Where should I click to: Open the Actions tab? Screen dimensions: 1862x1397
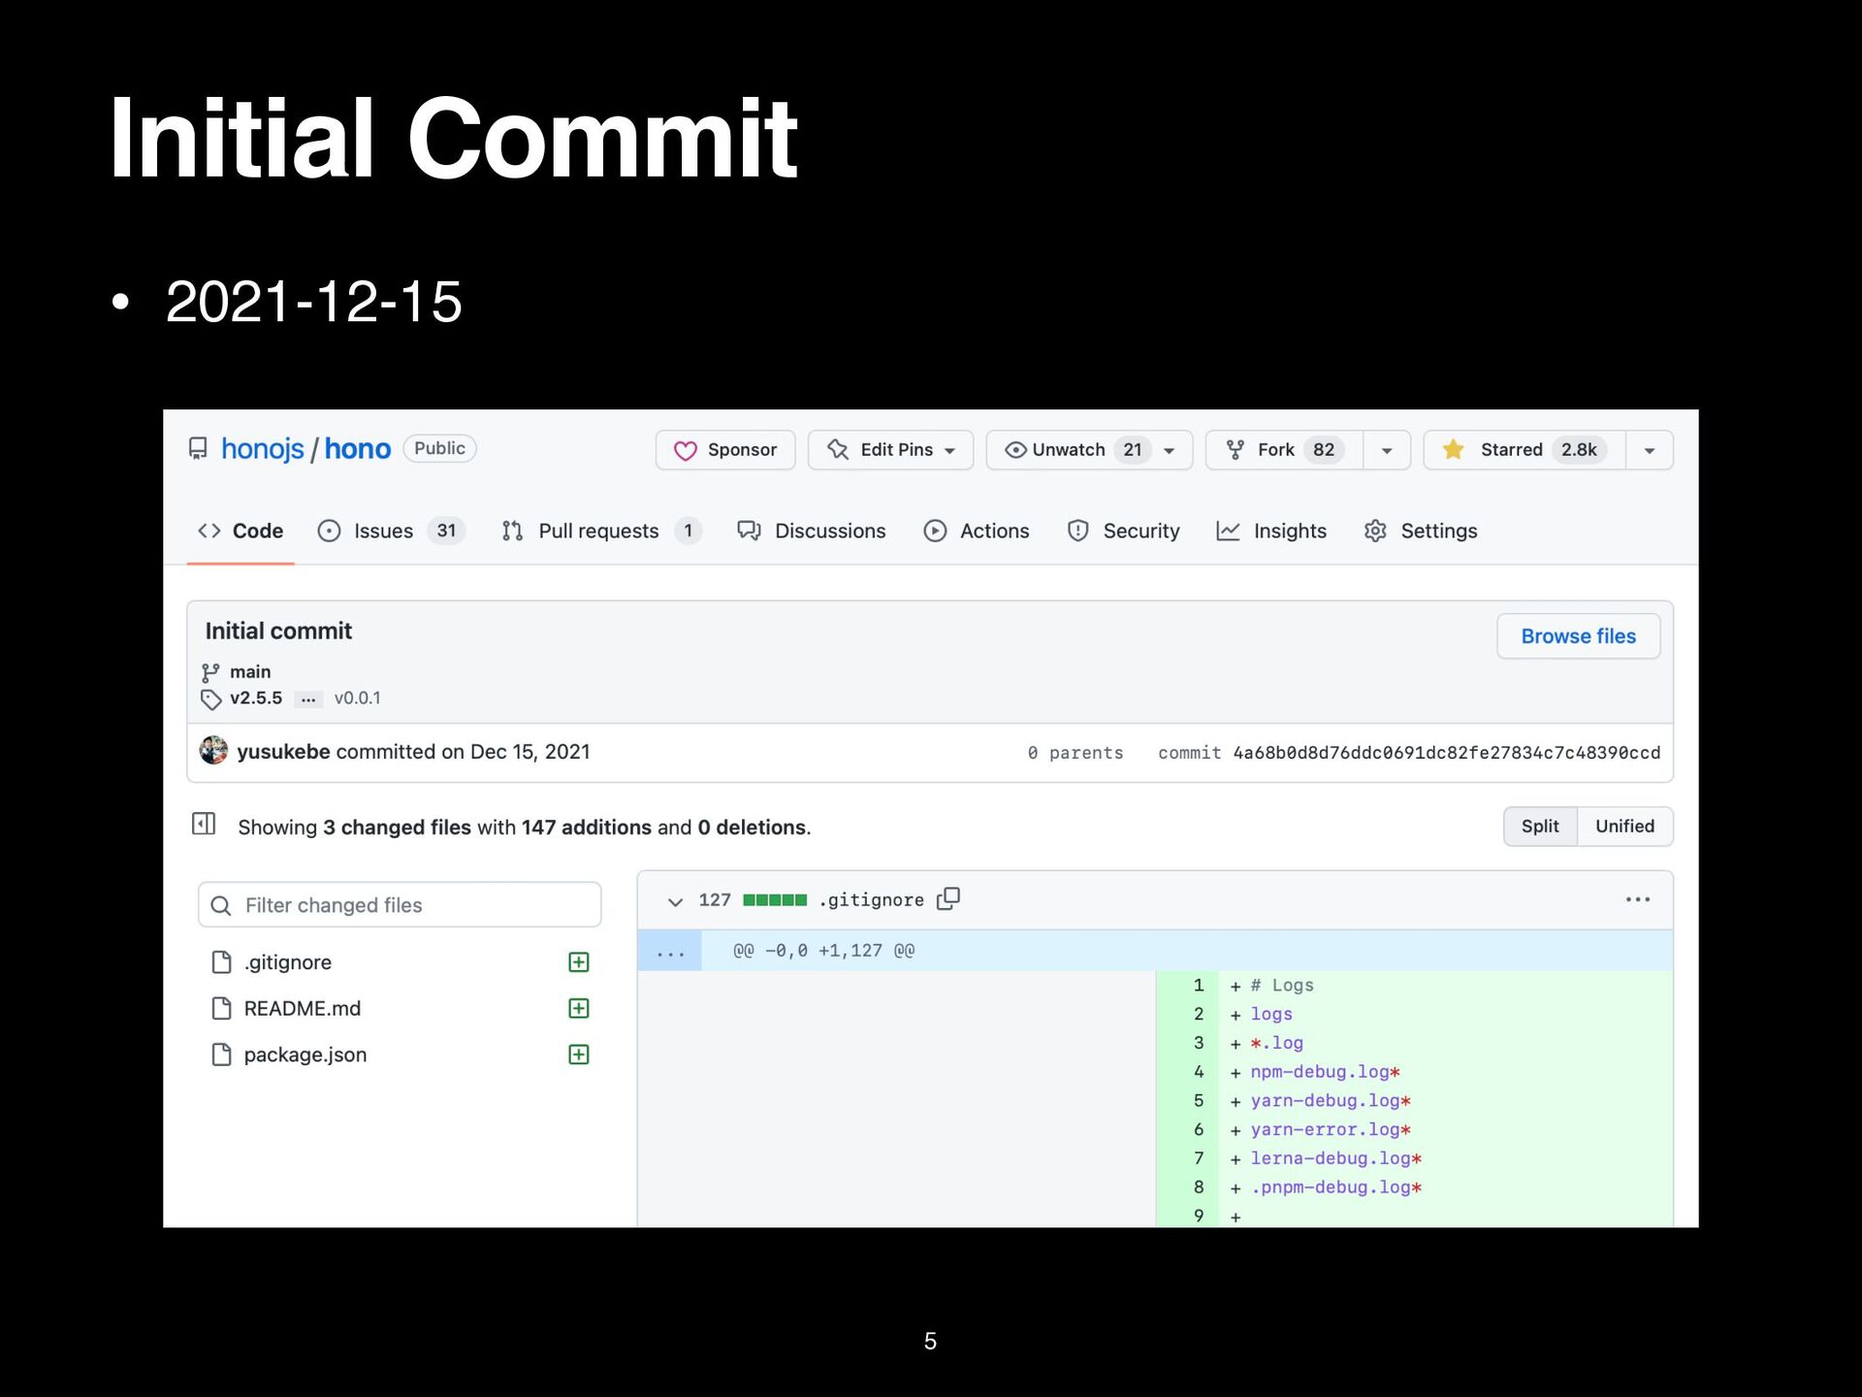977,531
